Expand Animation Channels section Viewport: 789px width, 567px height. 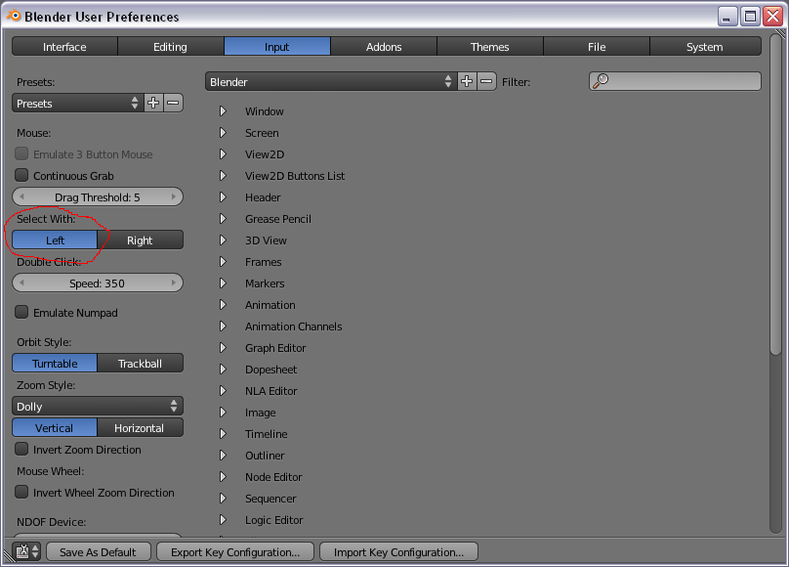tap(223, 327)
